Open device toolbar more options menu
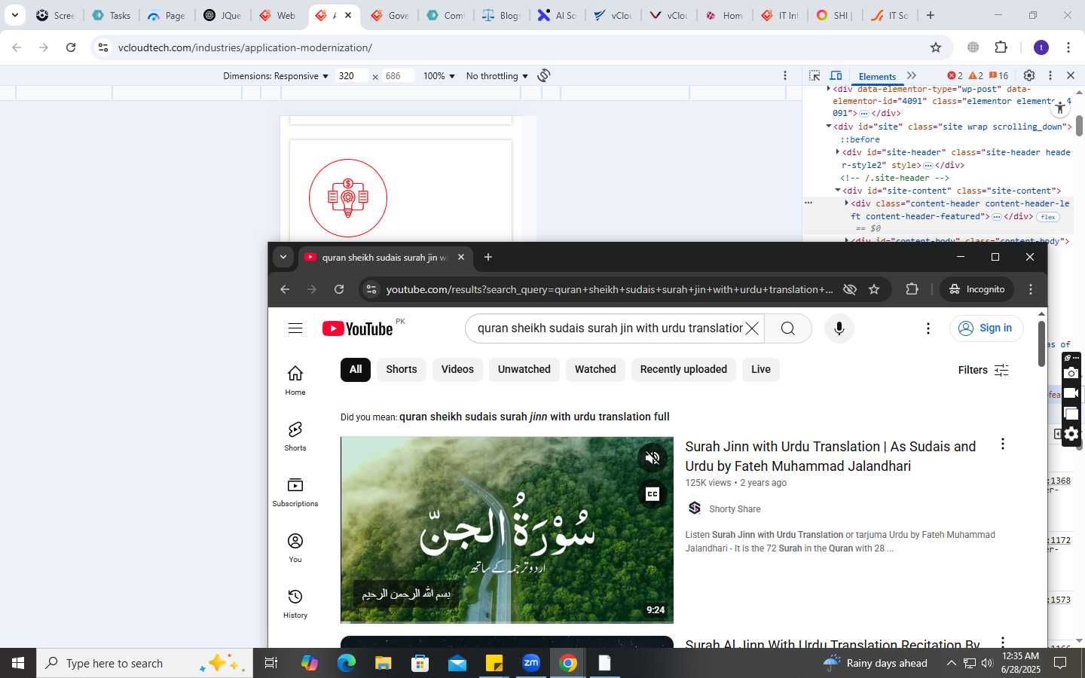The image size is (1085, 678). pos(785,75)
